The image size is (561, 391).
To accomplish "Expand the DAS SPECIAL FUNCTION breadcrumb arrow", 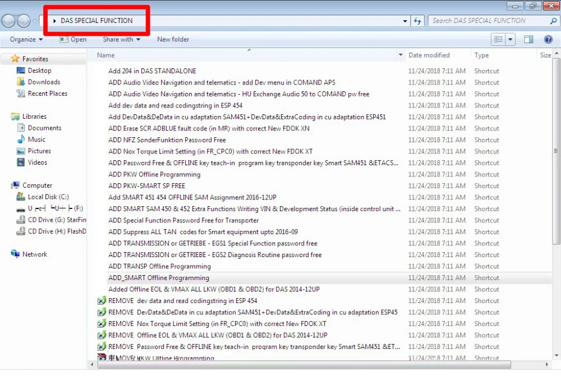I will click(x=55, y=21).
